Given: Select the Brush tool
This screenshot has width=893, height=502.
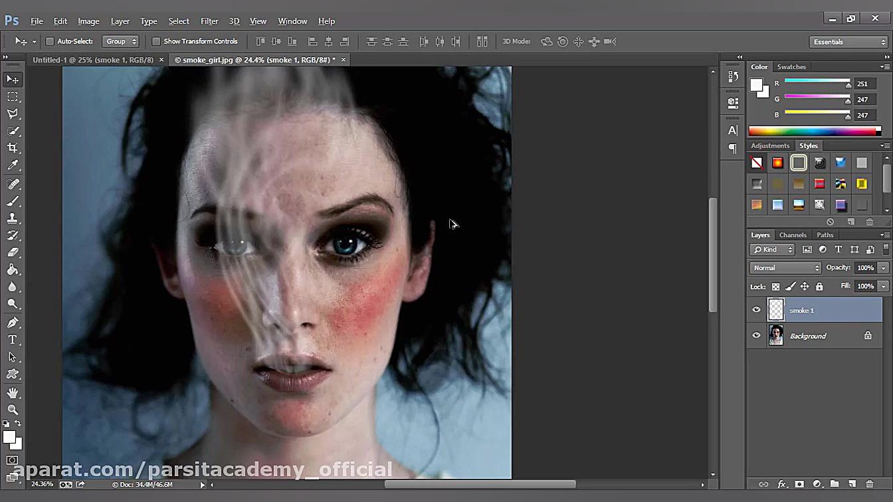Looking at the screenshot, I should (13, 201).
